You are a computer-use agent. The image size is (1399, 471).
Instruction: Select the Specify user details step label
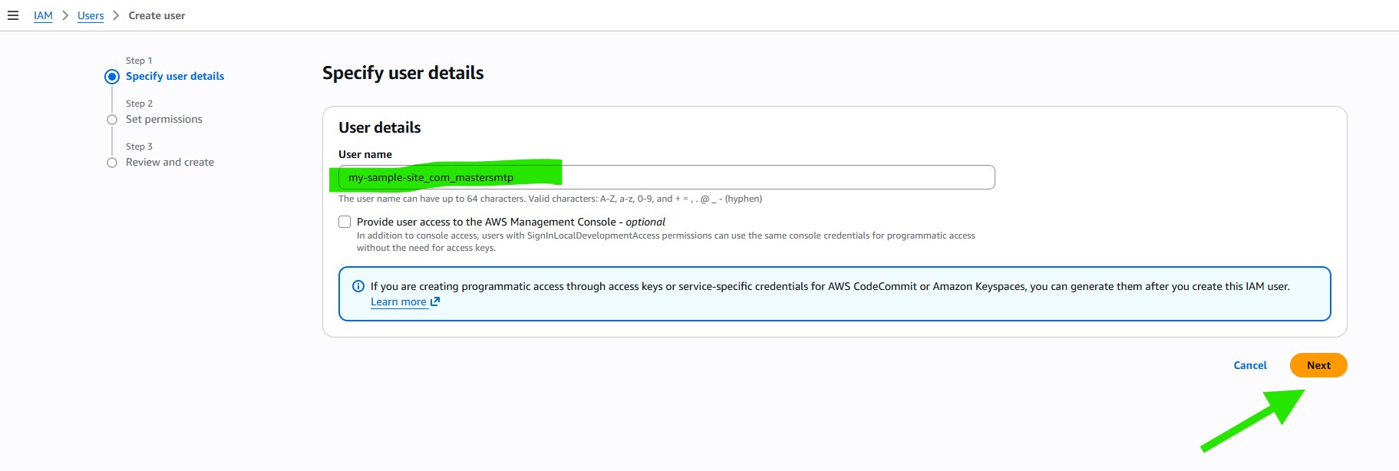point(175,76)
